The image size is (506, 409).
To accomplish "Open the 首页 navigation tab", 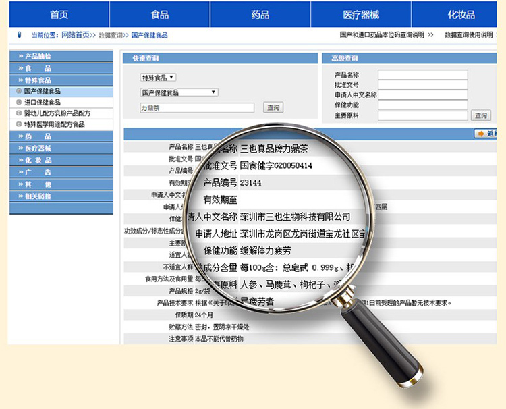I will point(59,15).
